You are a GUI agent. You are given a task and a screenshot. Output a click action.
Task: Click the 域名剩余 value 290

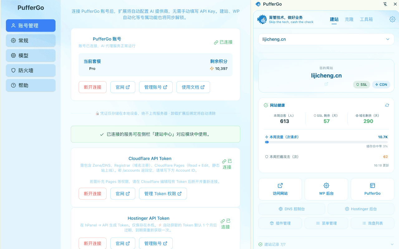368,121
